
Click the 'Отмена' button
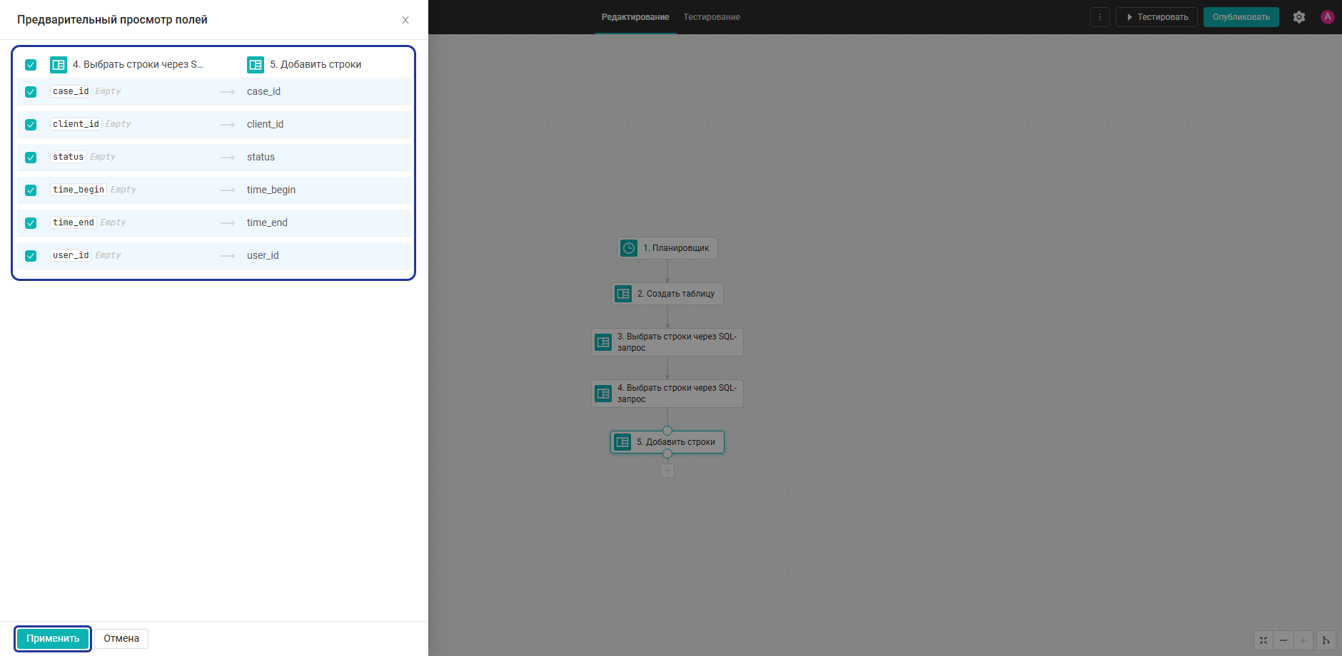(121, 638)
